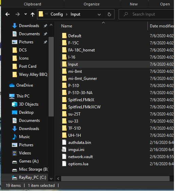
Task: Click the pin icon next to Documents
Action: click(46, 34)
